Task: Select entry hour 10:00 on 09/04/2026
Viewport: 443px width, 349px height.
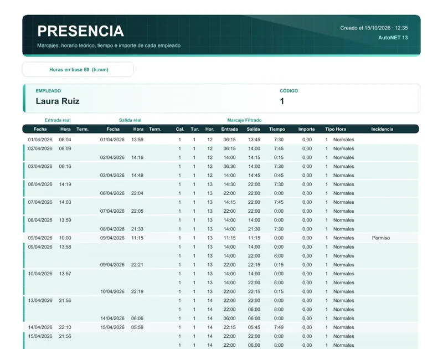Action: pyautogui.click(x=65, y=238)
